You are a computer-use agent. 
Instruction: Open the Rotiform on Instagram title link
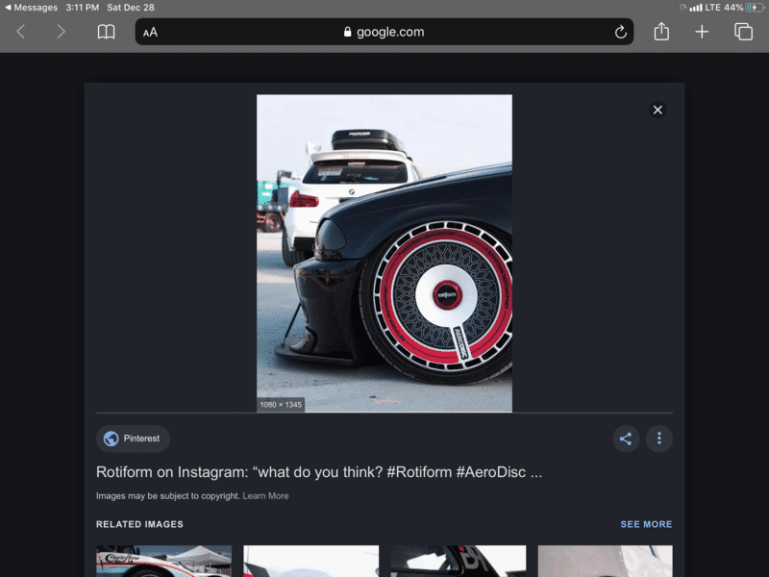(x=319, y=472)
